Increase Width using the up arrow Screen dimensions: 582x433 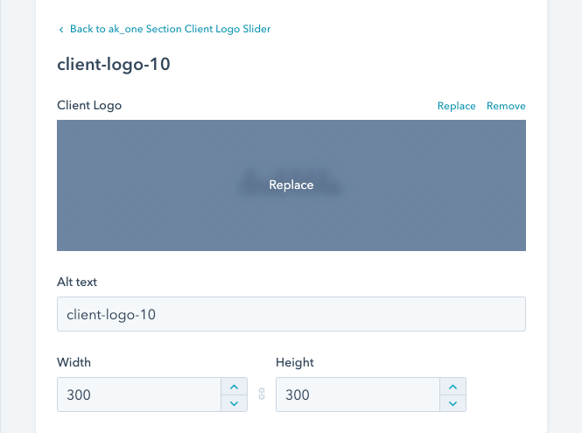pos(233,387)
